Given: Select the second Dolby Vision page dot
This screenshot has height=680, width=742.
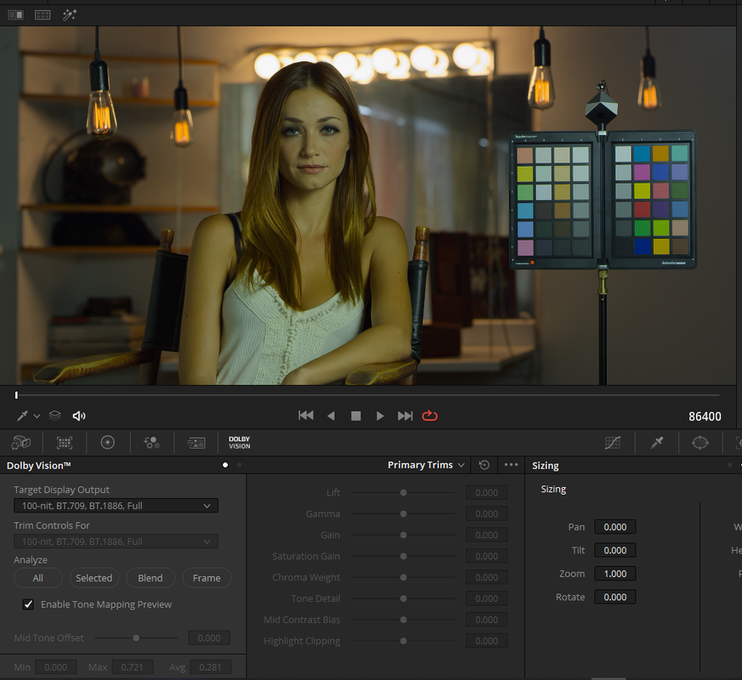Looking at the screenshot, I should pos(239,465).
